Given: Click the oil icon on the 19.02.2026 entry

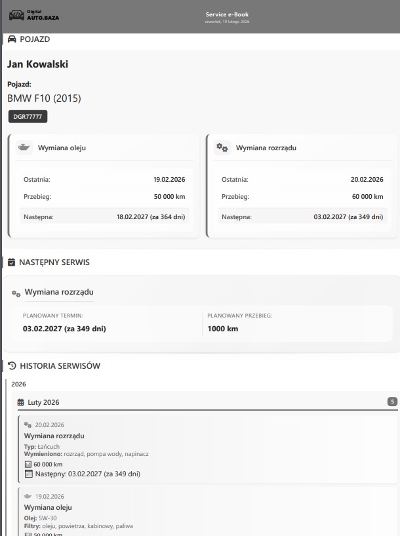Looking at the screenshot, I should click(28, 497).
